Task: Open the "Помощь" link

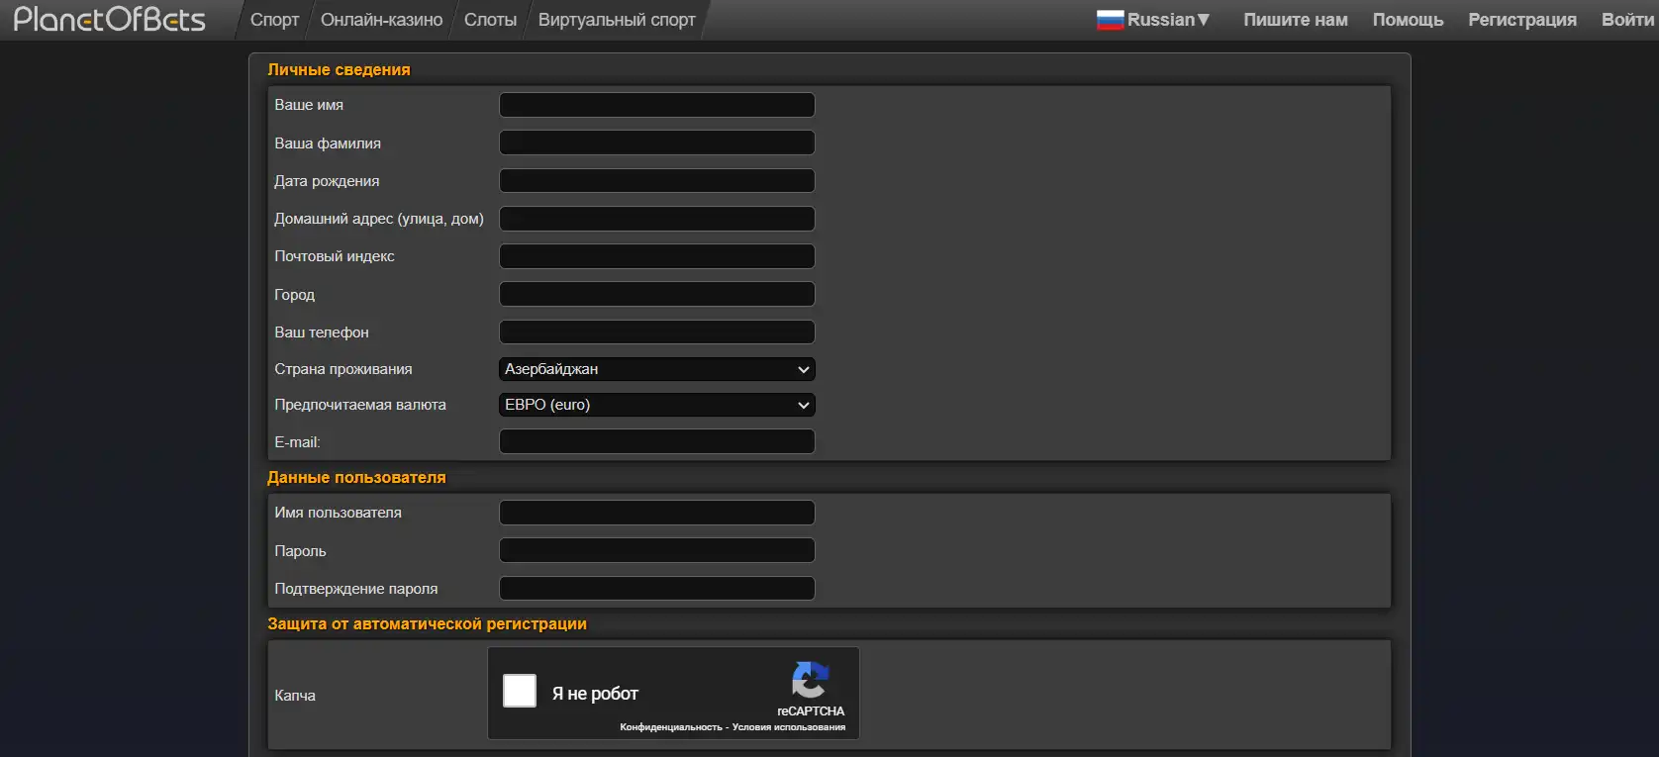Action: (x=1408, y=20)
